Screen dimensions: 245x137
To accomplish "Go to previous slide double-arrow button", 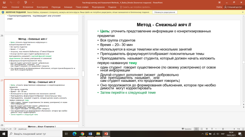I will (x=243, y=105).
